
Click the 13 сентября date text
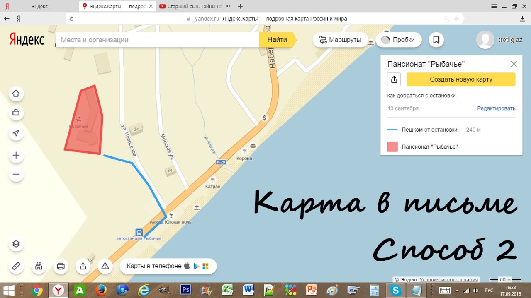click(x=403, y=108)
